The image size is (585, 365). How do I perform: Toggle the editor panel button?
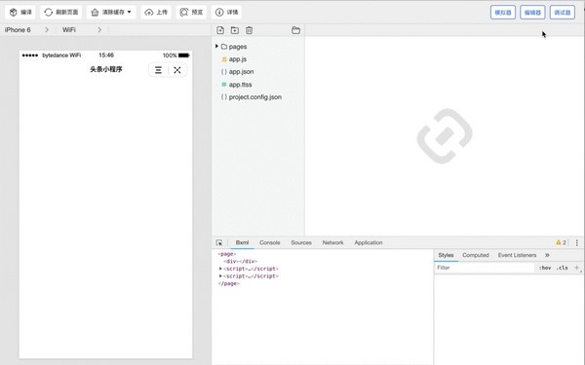coord(532,13)
